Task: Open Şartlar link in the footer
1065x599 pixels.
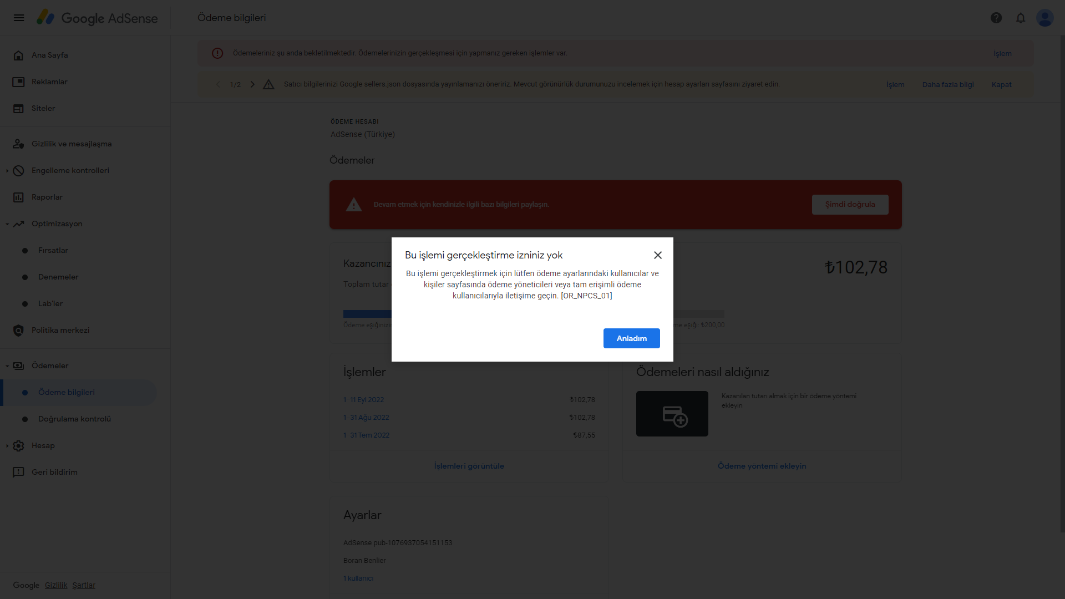Action: [x=84, y=586]
